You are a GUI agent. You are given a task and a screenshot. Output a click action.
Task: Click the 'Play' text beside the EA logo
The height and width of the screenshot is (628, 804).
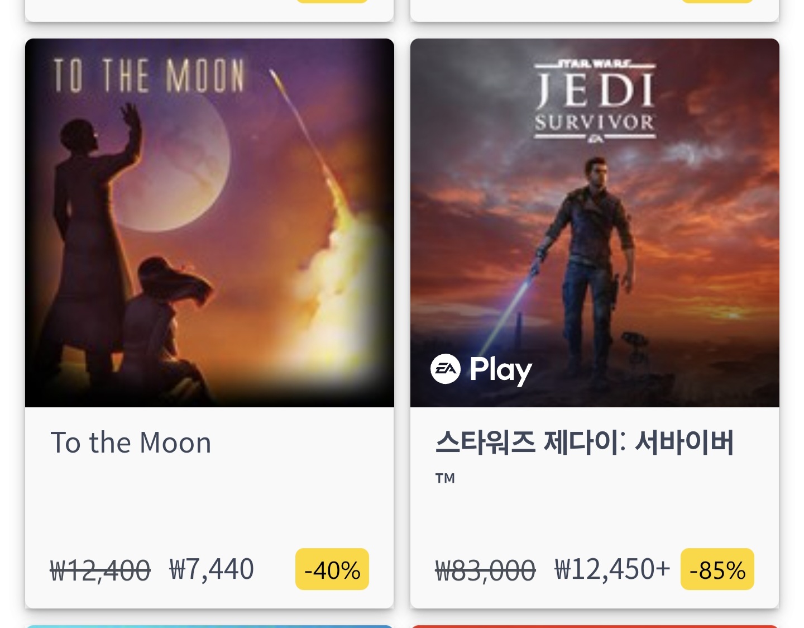click(501, 370)
